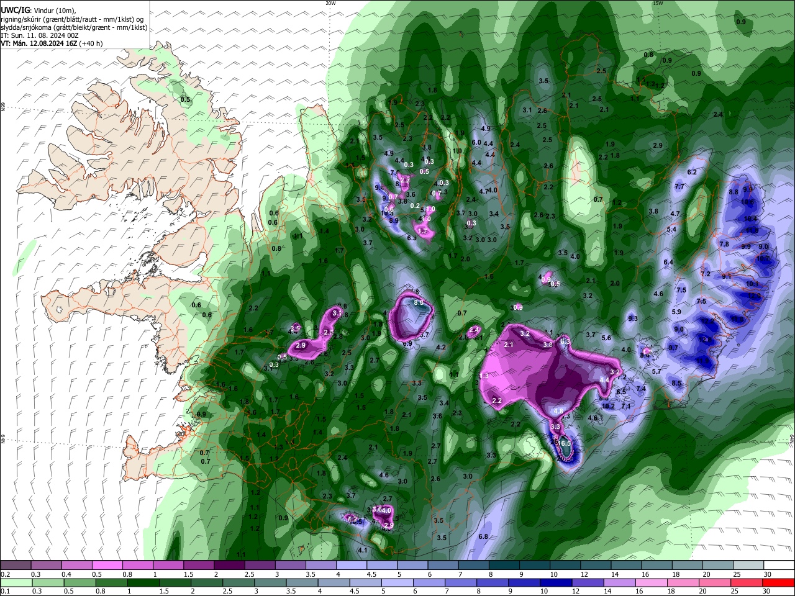Click the dark navy blue legend swatch at 10
795x596 pixels.
point(555,582)
